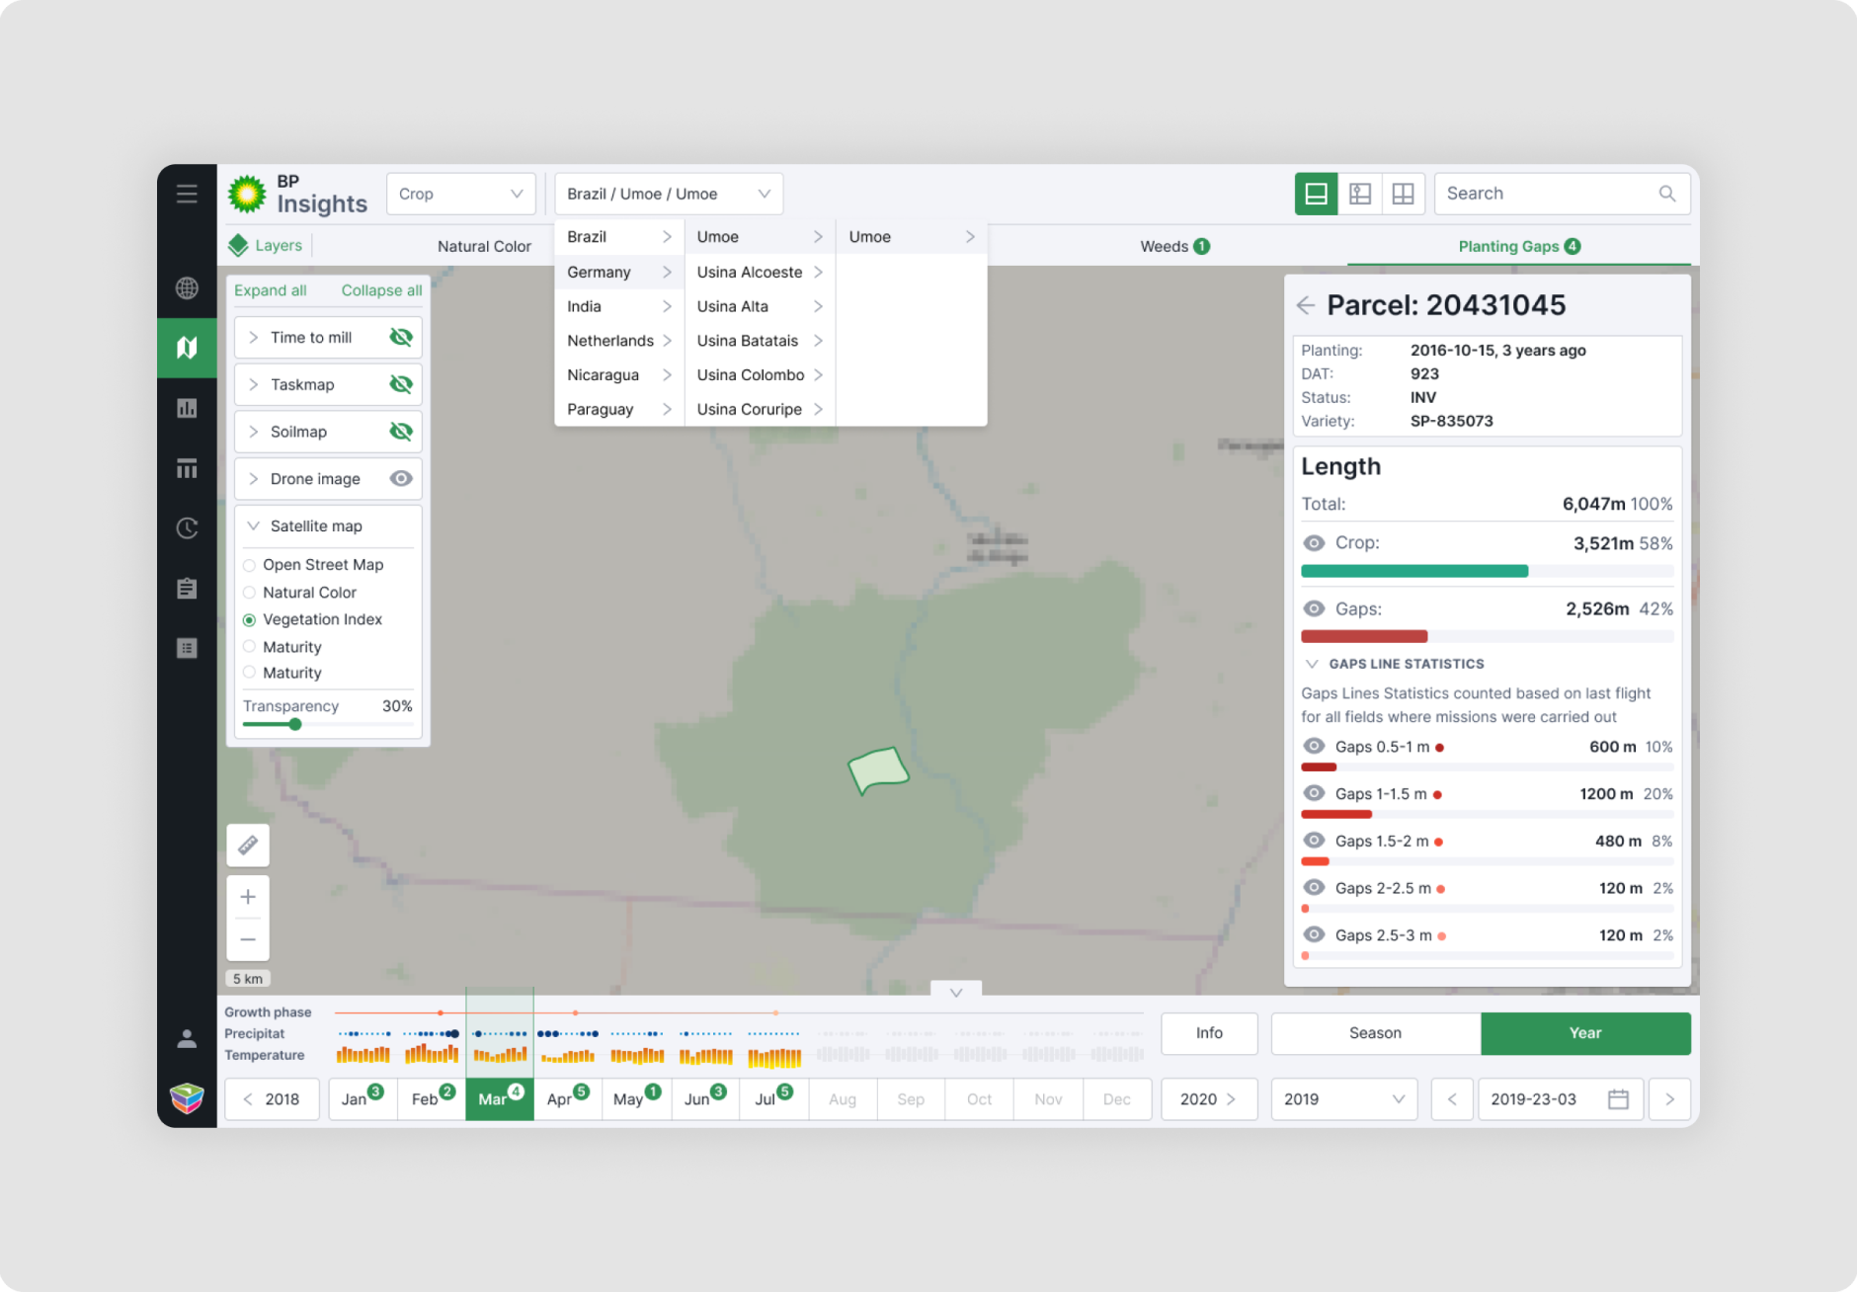The height and width of the screenshot is (1292, 1857).
Task: Open the map view from the sidebar
Action: (x=188, y=348)
